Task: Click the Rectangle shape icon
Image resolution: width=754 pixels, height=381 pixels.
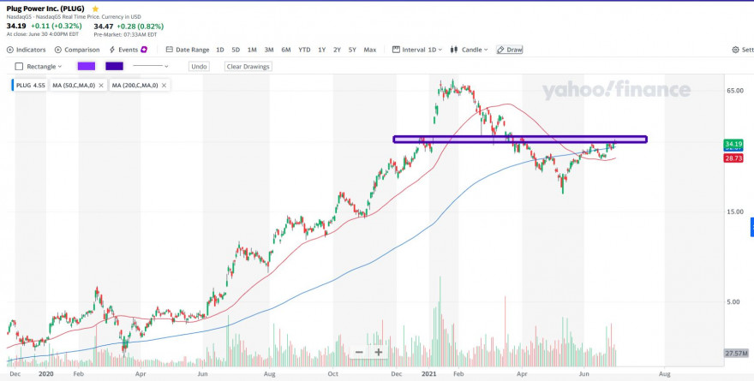Action: coord(19,67)
